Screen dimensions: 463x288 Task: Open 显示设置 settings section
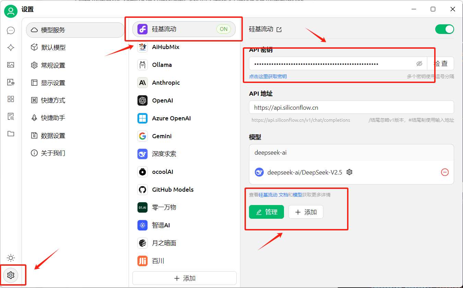pyautogui.click(x=75, y=83)
